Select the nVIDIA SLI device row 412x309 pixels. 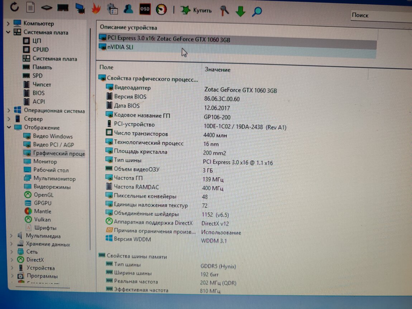tap(120, 47)
